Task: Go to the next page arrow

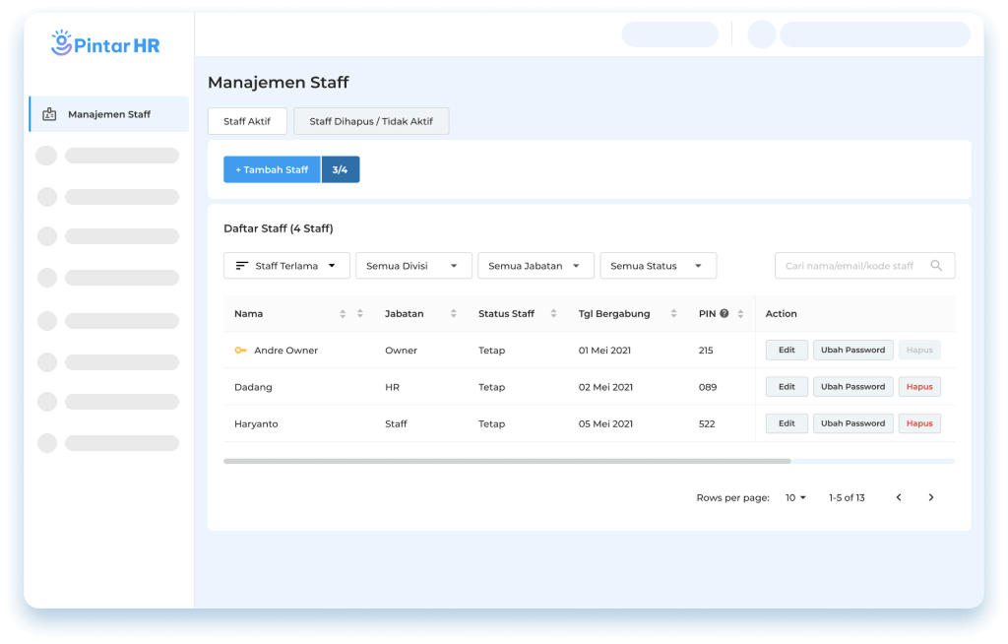Action: point(931,498)
